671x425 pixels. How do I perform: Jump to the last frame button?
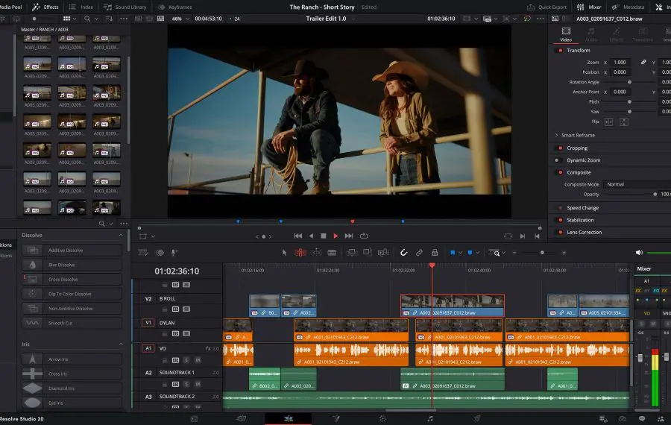pyautogui.click(x=349, y=236)
